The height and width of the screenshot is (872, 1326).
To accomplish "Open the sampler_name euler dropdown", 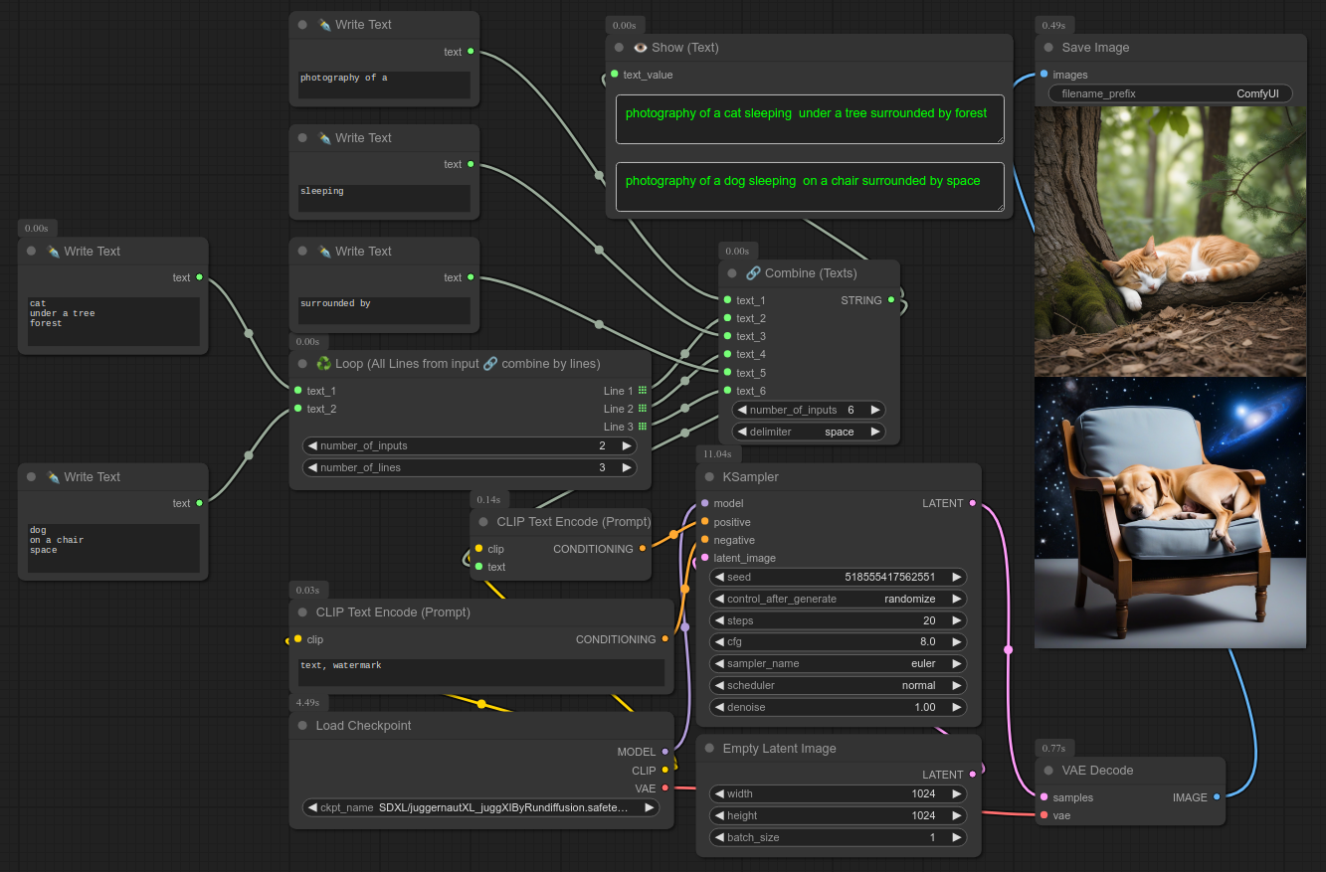I will click(838, 663).
